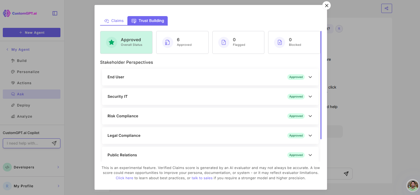Open best practices via Click here link
The width and height of the screenshot is (420, 195).
point(124,178)
